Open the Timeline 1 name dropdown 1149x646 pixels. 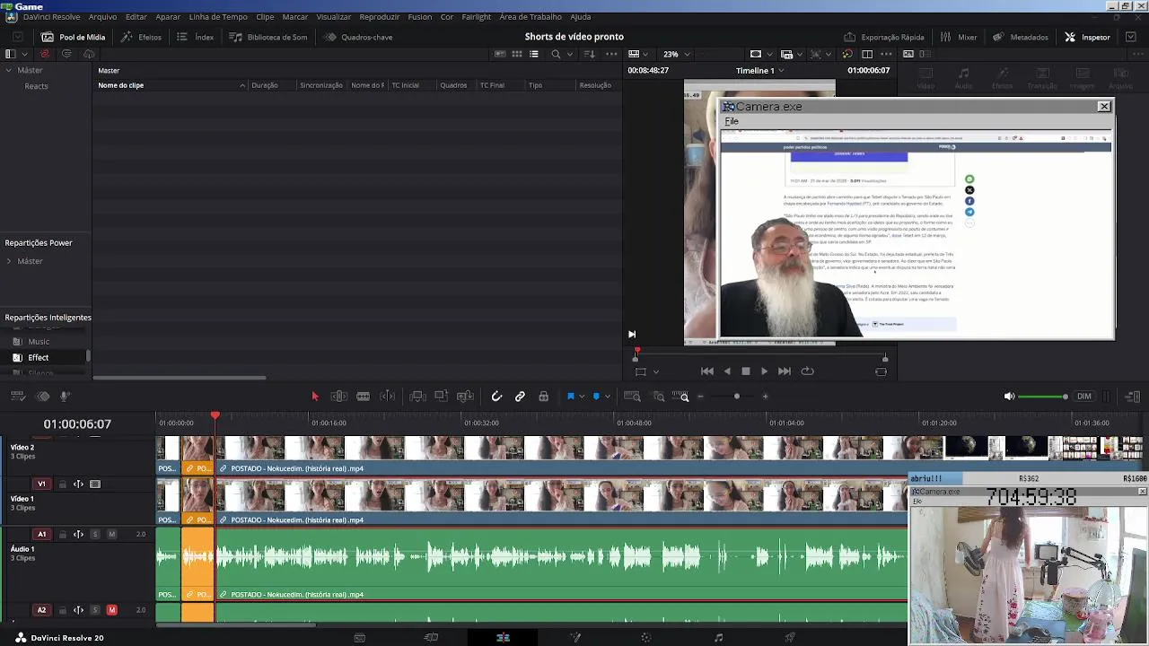click(759, 71)
